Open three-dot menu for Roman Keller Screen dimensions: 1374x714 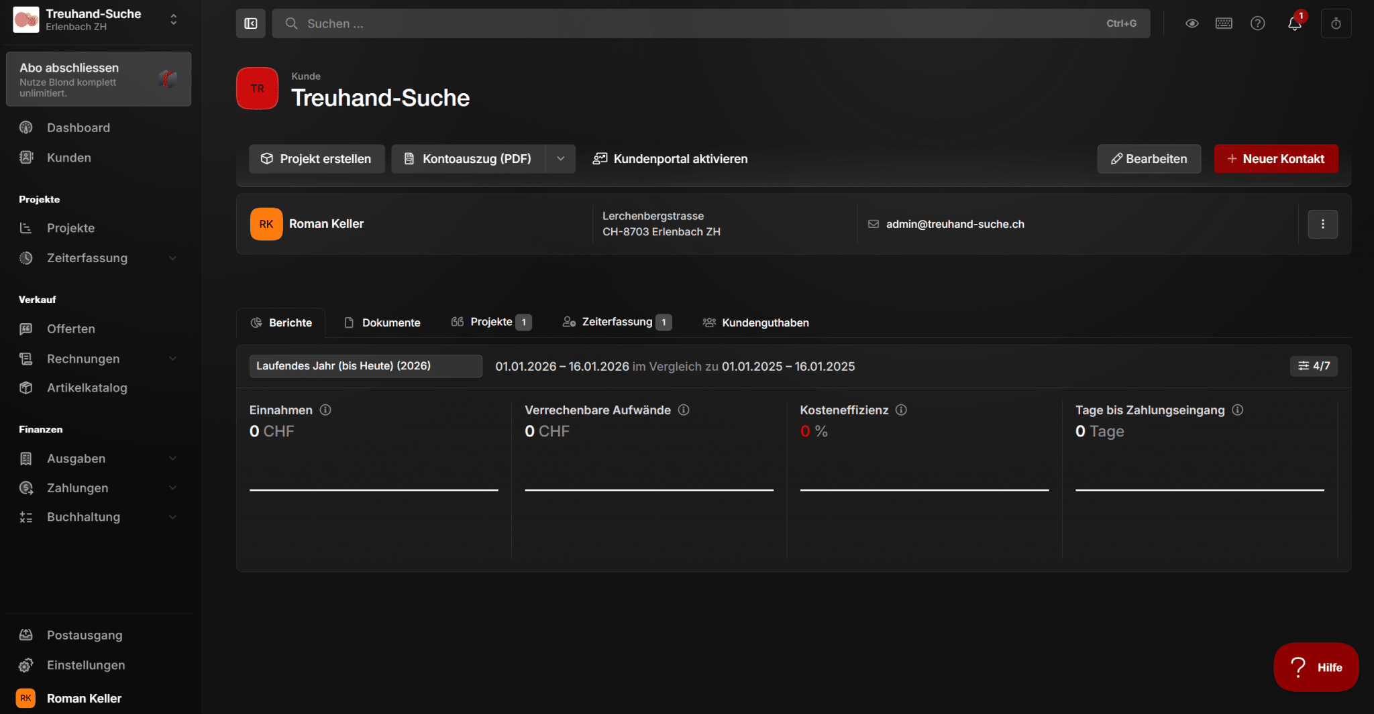1322,224
